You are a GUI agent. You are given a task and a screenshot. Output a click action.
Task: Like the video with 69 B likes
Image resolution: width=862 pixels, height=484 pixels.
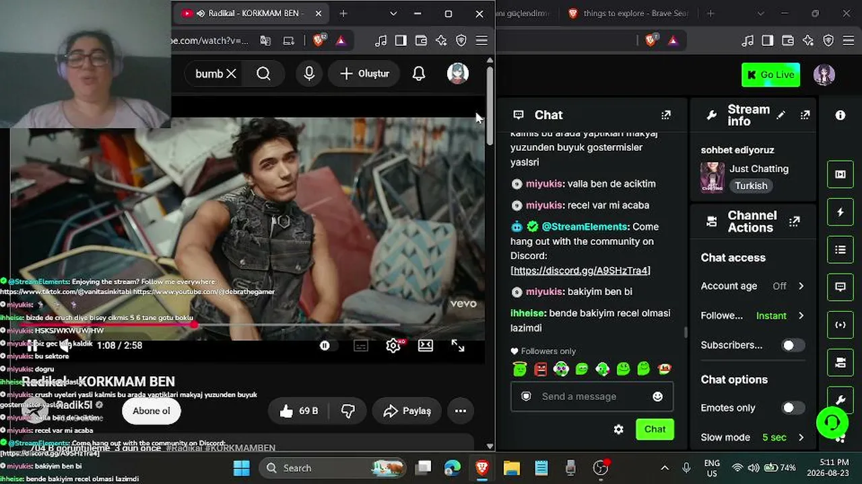tap(299, 411)
